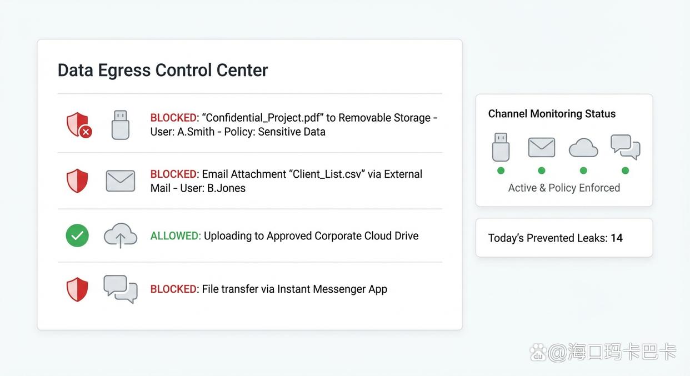Screen dimensions: 690x376
Task: Click the envelope icon in the Client_List.csv row
Action: tap(120, 181)
